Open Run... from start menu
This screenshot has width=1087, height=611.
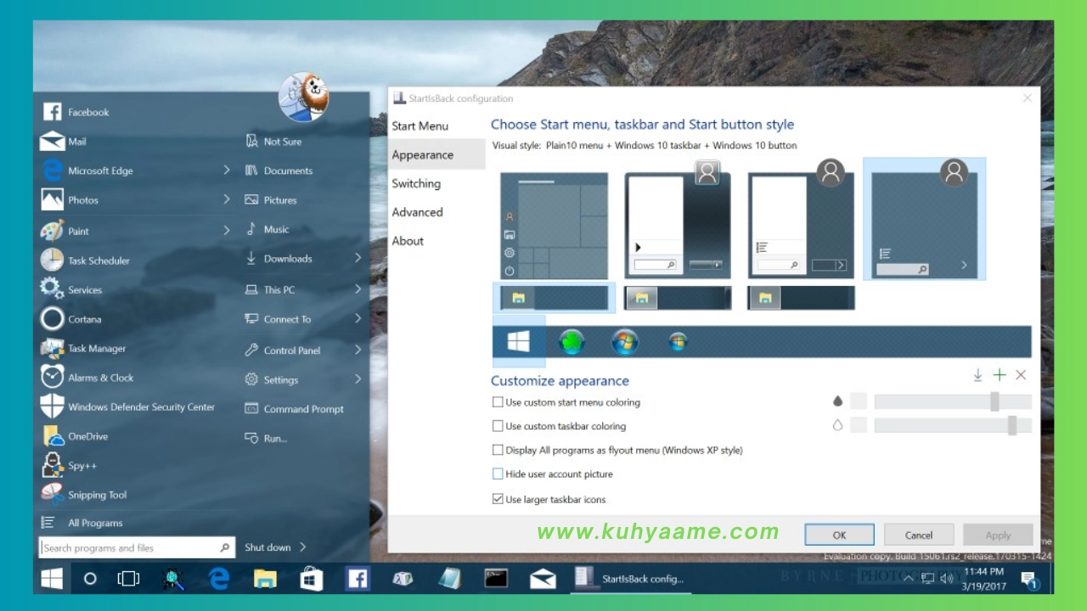tap(275, 439)
